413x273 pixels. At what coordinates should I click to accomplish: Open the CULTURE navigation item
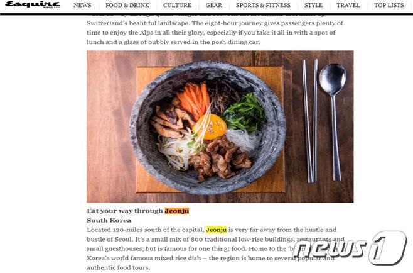(x=177, y=5)
